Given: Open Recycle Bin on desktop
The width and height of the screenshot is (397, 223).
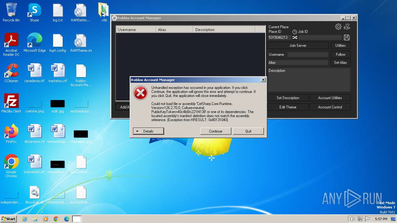Looking at the screenshot, I should (x=11, y=13).
